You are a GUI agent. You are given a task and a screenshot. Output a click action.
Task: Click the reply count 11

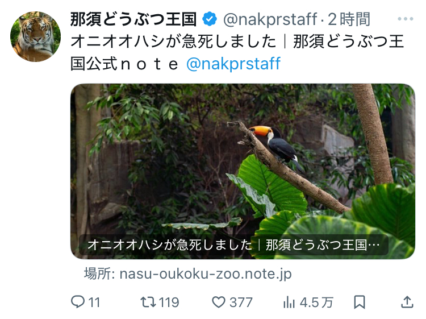click(x=94, y=302)
